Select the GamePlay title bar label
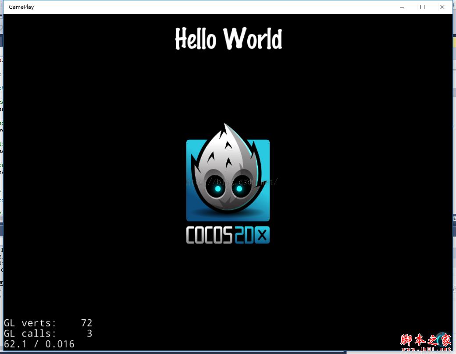The image size is (456, 354). (21, 7)
